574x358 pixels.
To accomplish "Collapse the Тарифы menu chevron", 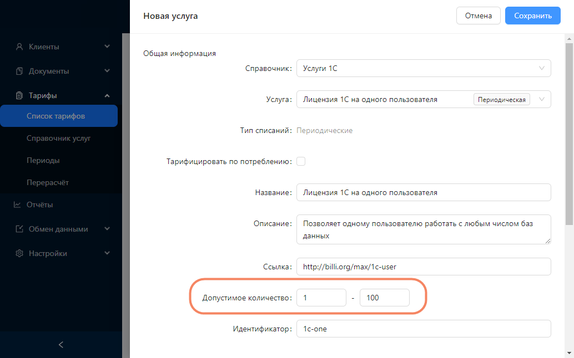I will pyautogui.click(x=107, y=95).
